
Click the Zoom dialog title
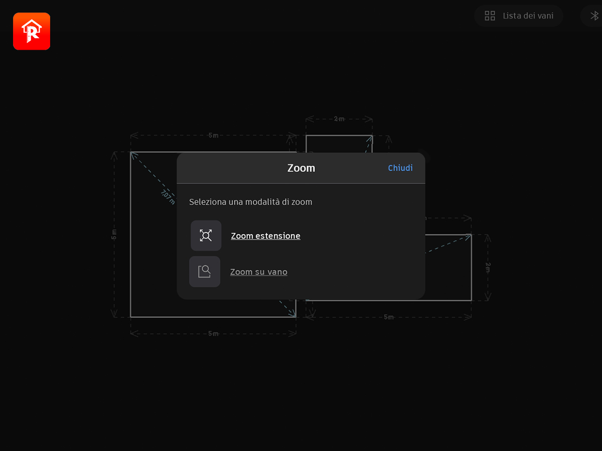(301, 168)
